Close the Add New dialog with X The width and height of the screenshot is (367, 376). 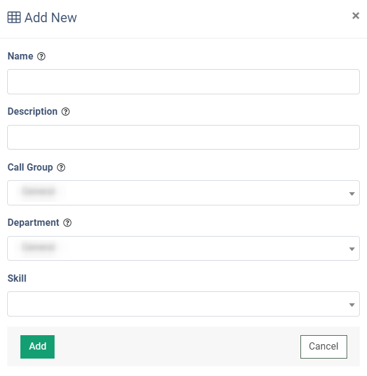(356, 16)
